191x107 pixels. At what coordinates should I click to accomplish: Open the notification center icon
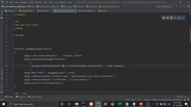pyautogui.click(x=186, y=104)
